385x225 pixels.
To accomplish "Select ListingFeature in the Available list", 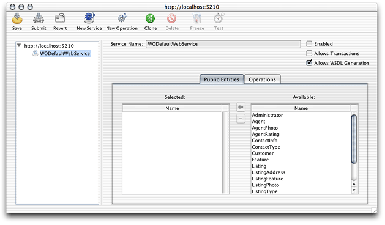I will click(x=301, y=179).
